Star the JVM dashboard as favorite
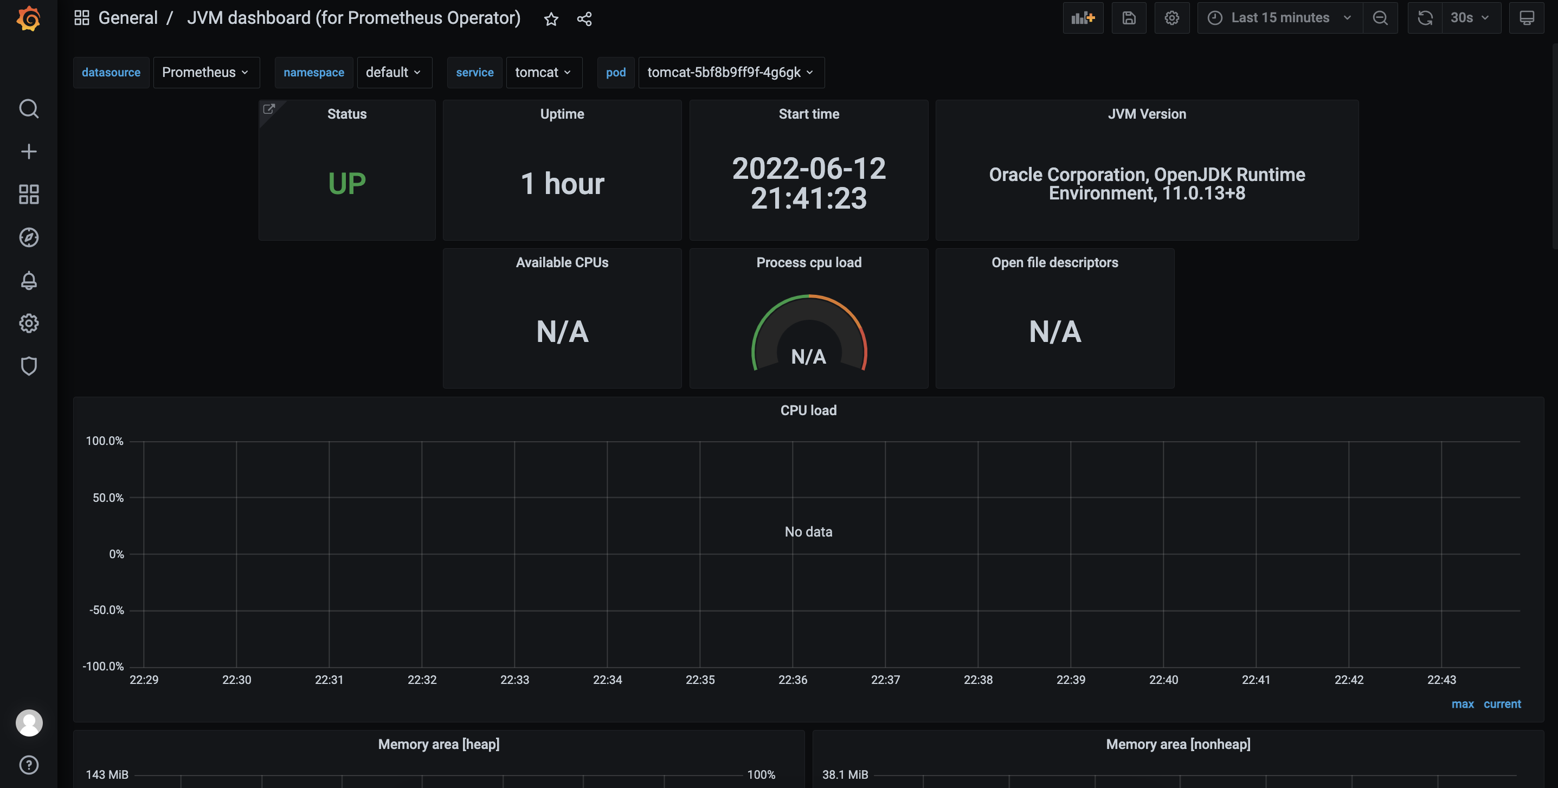This screenshot has height=788, width=1558. 550,20
